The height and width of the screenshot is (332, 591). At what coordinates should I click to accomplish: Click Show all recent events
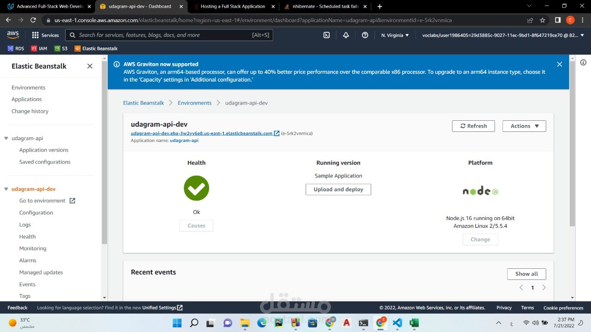click(526, 273)
